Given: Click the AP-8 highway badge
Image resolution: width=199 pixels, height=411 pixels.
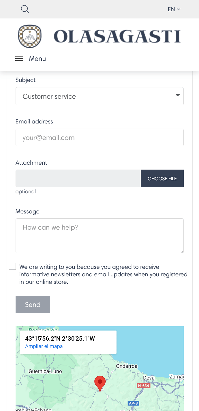Looking at the screenshot, I should coord(133,403).
